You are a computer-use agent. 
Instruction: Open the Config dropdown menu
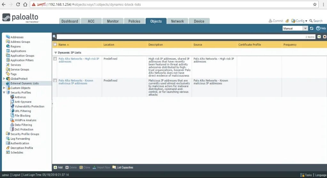pyautogui.click(x=300, y=21)
